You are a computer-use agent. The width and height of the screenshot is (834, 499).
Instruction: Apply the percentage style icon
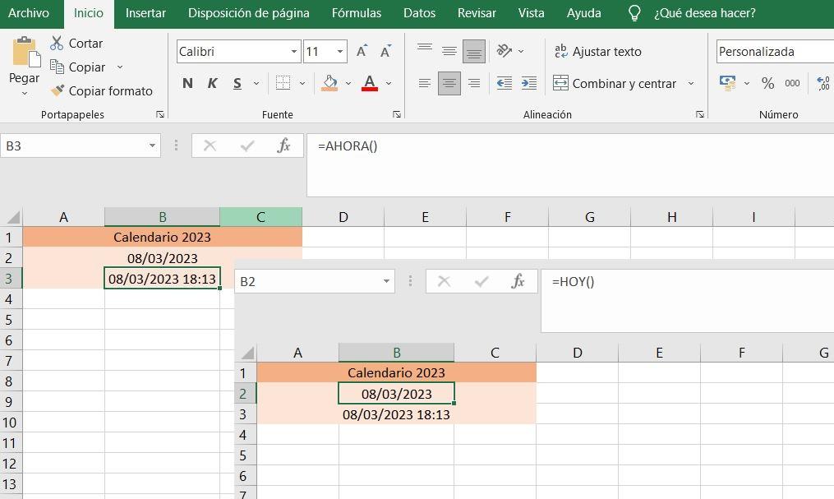(x=768, y=83)
